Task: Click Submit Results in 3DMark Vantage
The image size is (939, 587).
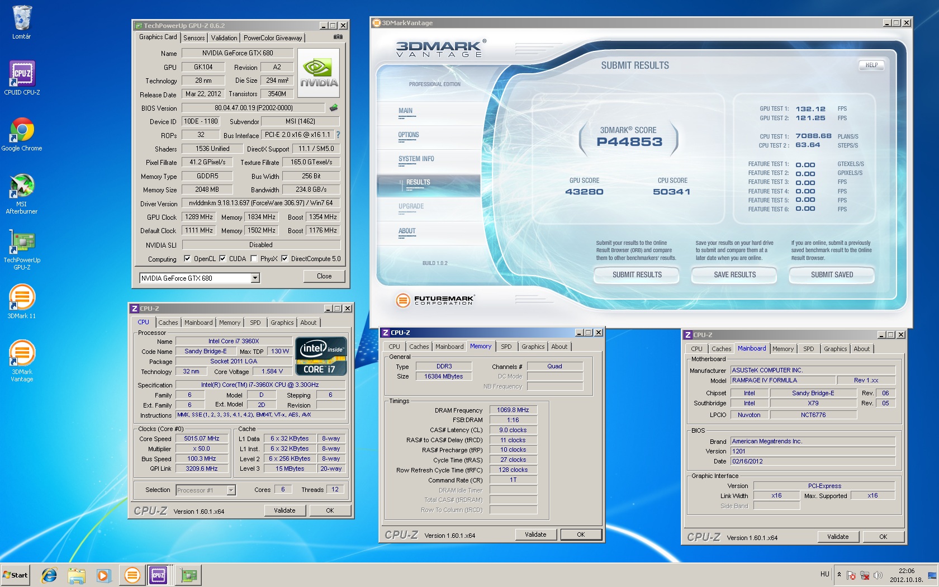Action: click(637, 275)
